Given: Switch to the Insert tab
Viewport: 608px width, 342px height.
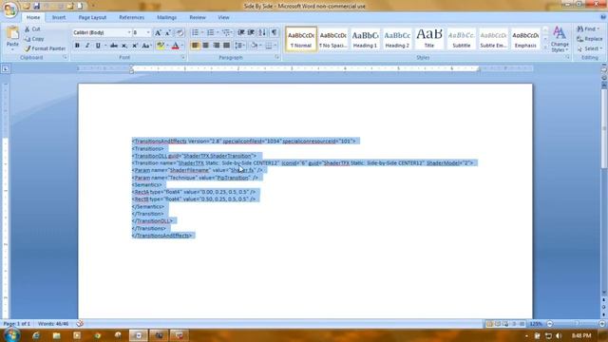Looking at the screenshot, I should click(59, 17).
